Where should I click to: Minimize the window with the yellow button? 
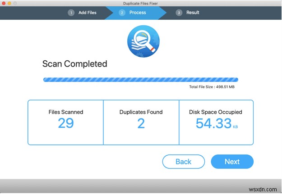[x=9, y=3]
